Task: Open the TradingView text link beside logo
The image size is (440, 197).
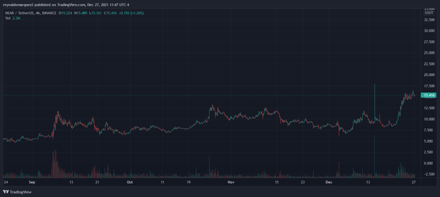Action: (20, 192)
